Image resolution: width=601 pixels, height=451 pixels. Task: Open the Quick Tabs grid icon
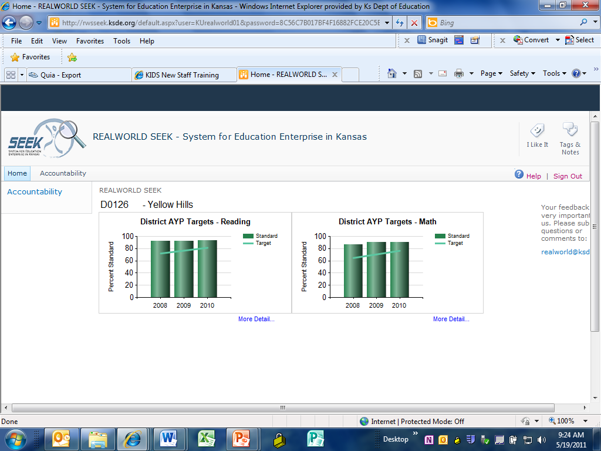pyautogui.click(x=11, y=75)
